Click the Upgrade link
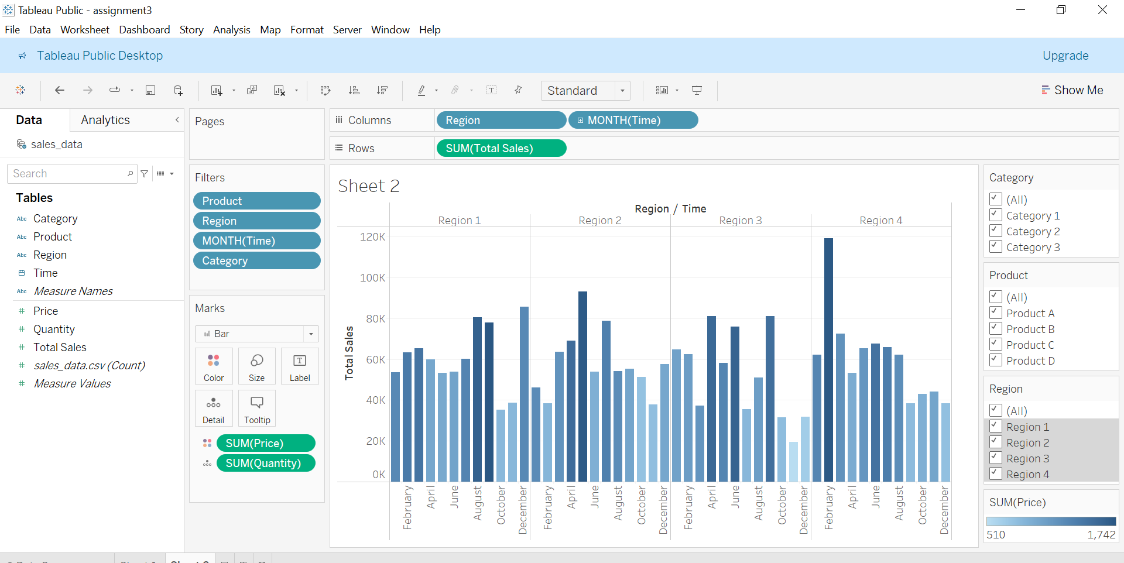 coord(1065,56)
